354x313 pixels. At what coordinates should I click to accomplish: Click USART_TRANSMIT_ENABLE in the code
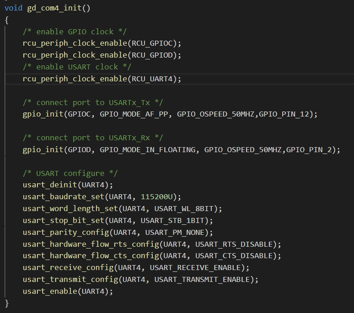202,280
